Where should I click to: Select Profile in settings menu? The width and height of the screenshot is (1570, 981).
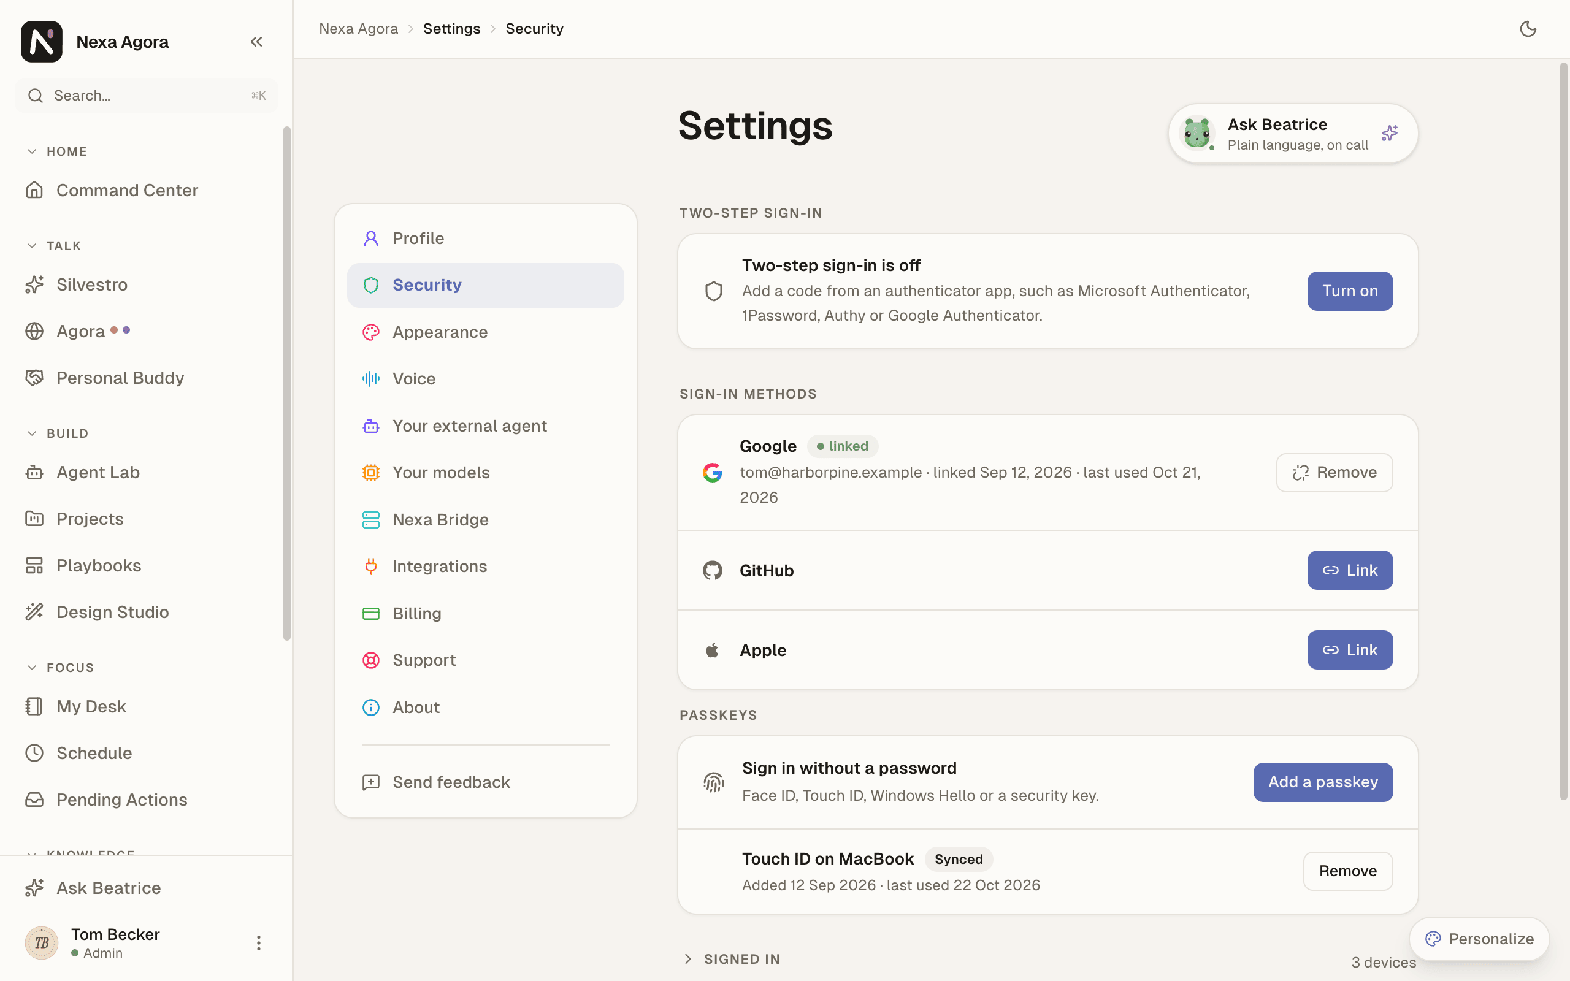[x=485, y=239]
